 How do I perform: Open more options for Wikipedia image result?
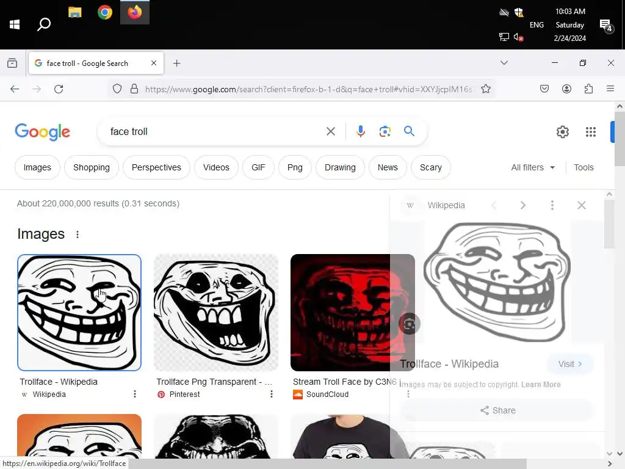(x=135, y=394)
